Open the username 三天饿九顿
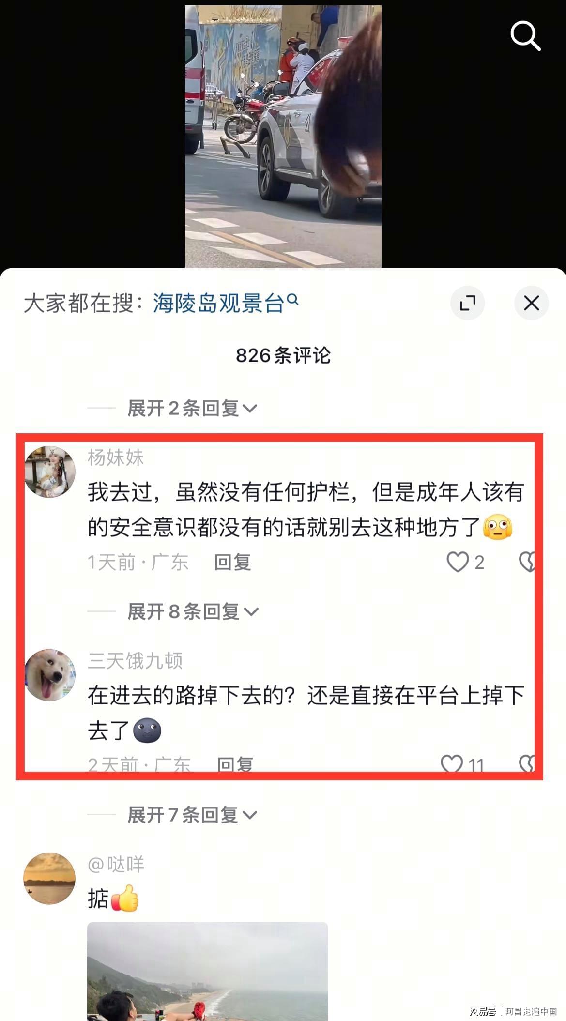The height and width of the screenshot is (1021, 566). coord(135,661)
